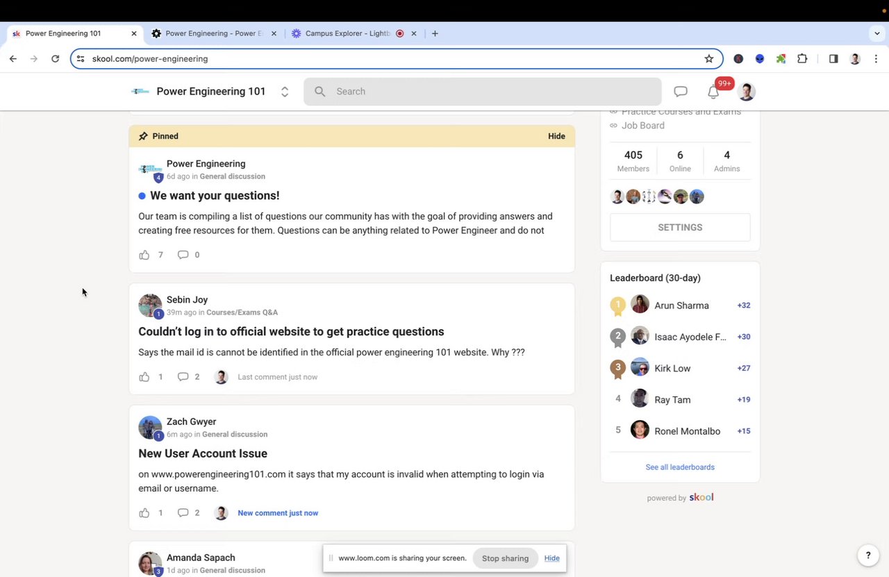889x577 pixels.
Task: Open the group SETTINGS button
Action: [680, 228]
